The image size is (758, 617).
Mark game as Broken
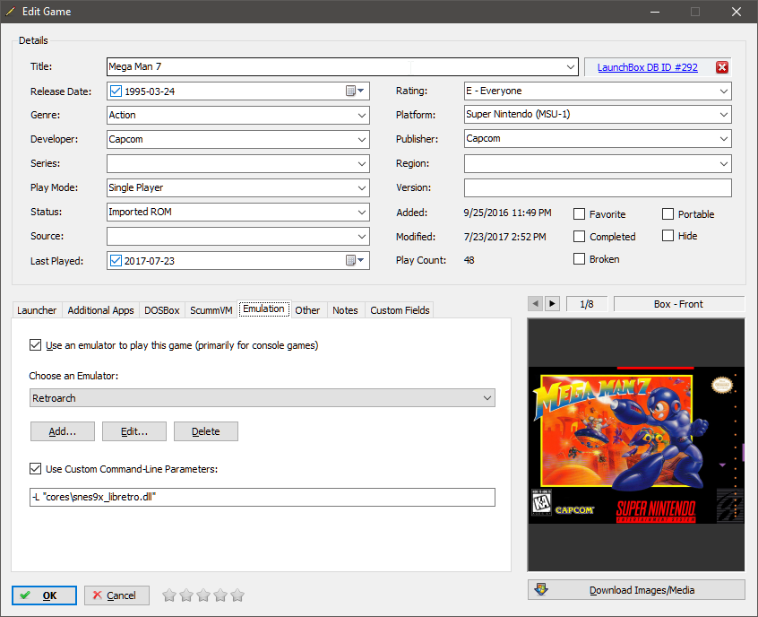tap(579, 259)
